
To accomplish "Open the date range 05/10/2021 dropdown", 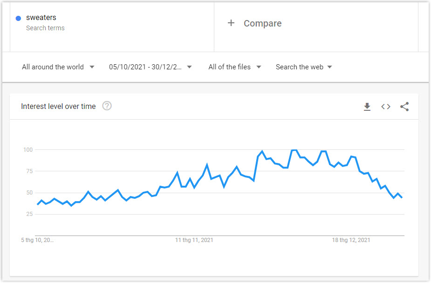I will click(150, 67).
